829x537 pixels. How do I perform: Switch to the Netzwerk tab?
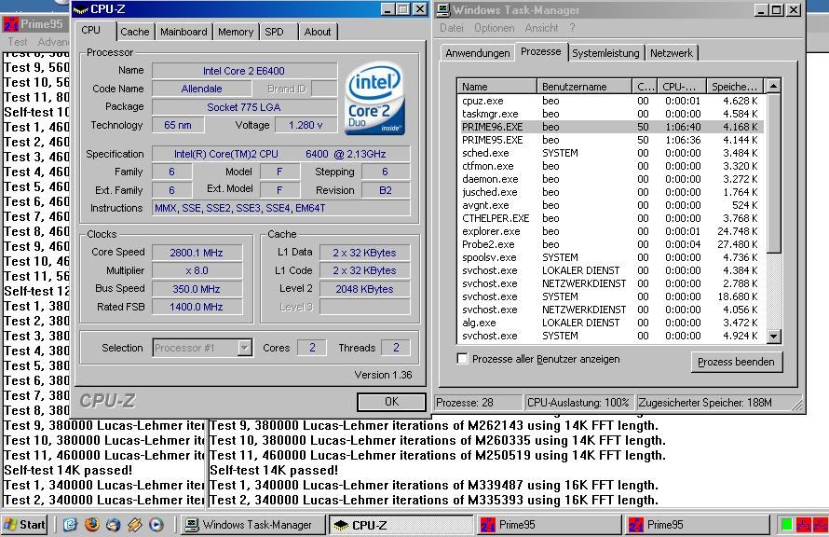point(672,53)
